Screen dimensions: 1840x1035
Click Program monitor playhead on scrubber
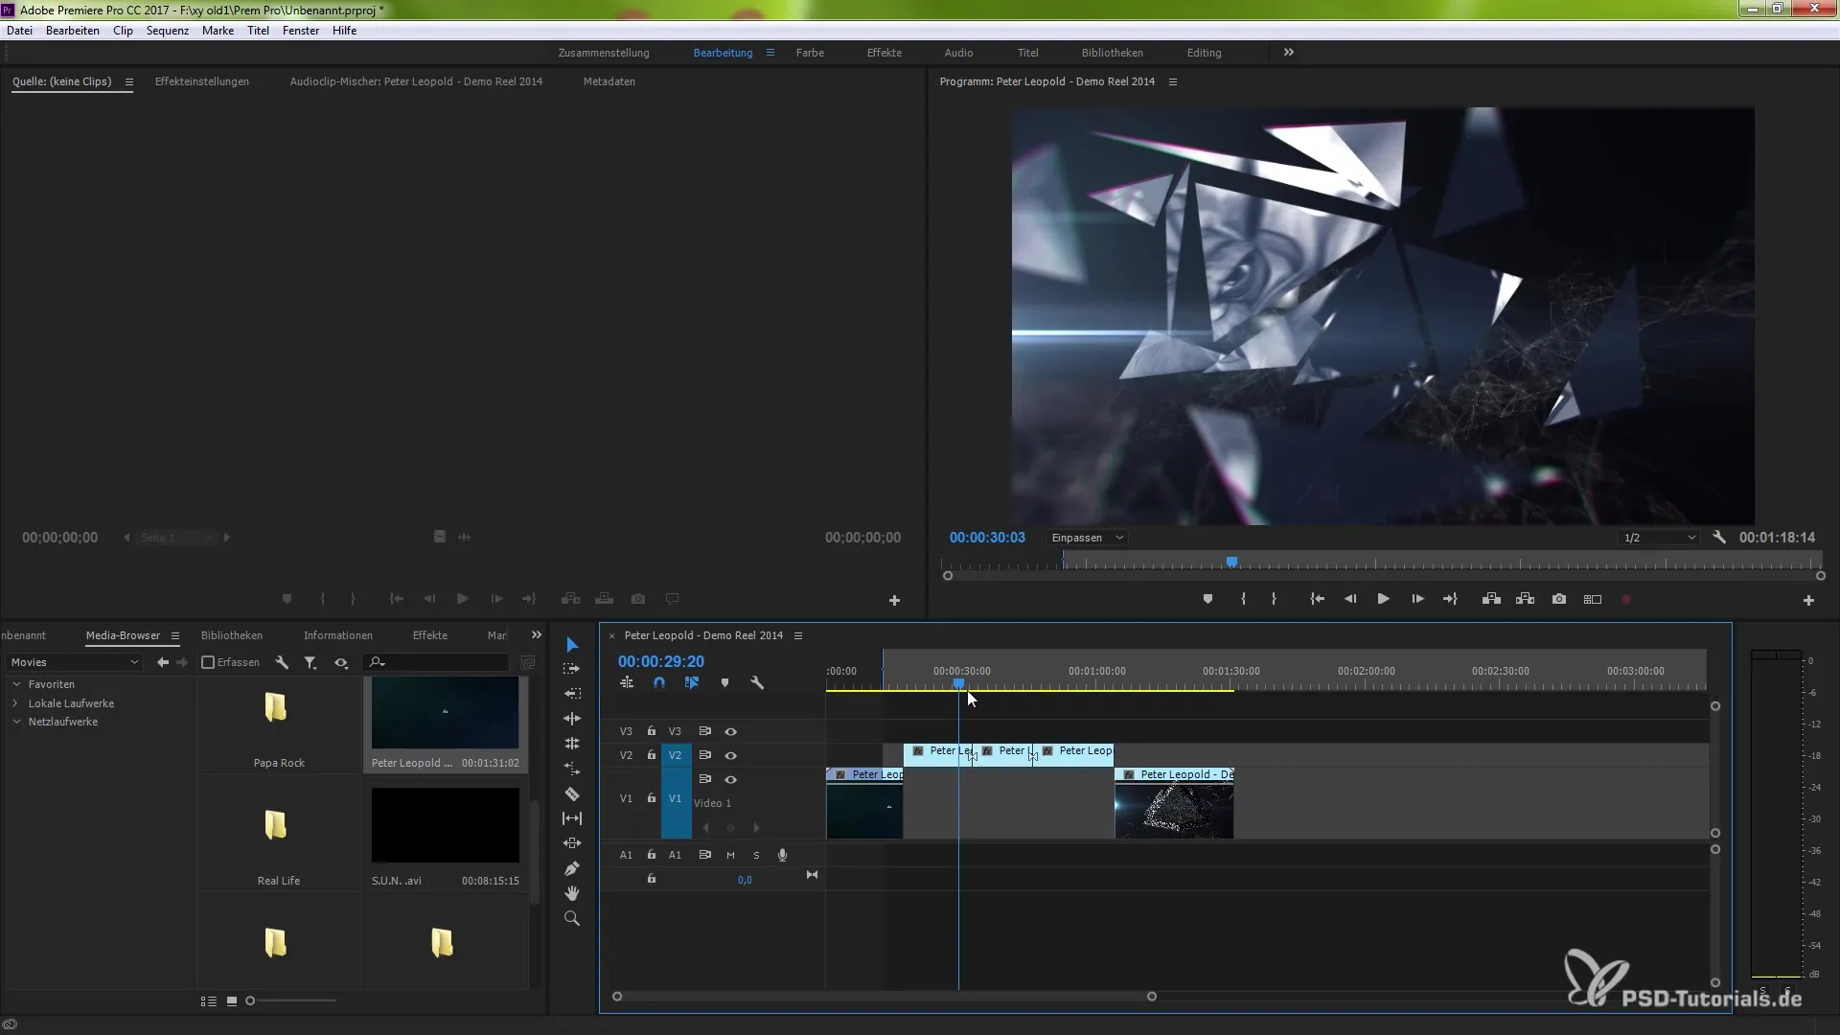(1231, 562)
